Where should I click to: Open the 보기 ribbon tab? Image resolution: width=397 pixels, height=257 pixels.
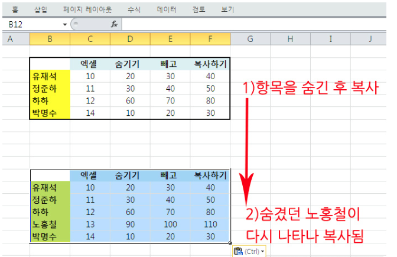pyautogui.click(x=227, y=9)
